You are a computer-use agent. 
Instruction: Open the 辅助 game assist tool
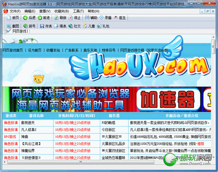[91, 18]
